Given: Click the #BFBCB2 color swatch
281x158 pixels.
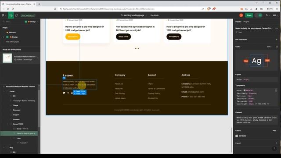Looking at the screenshot, I should click(x=237, y=136).
